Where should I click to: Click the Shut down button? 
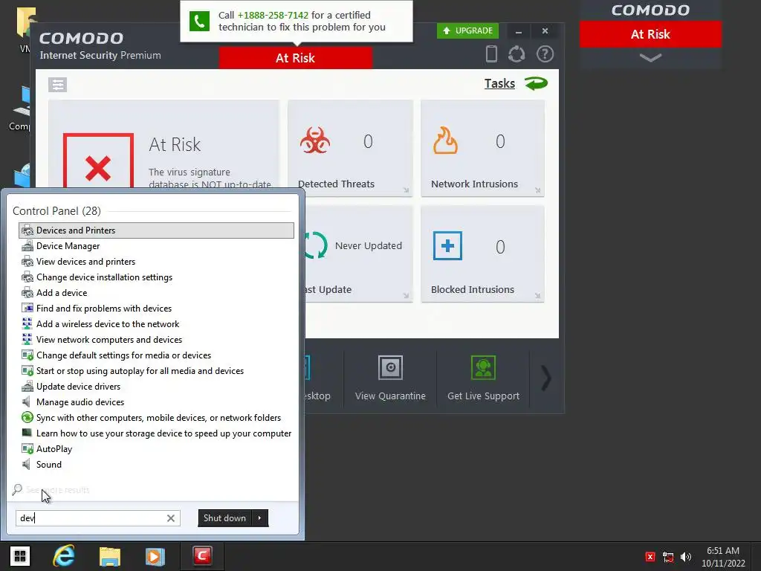click(224, 518)
